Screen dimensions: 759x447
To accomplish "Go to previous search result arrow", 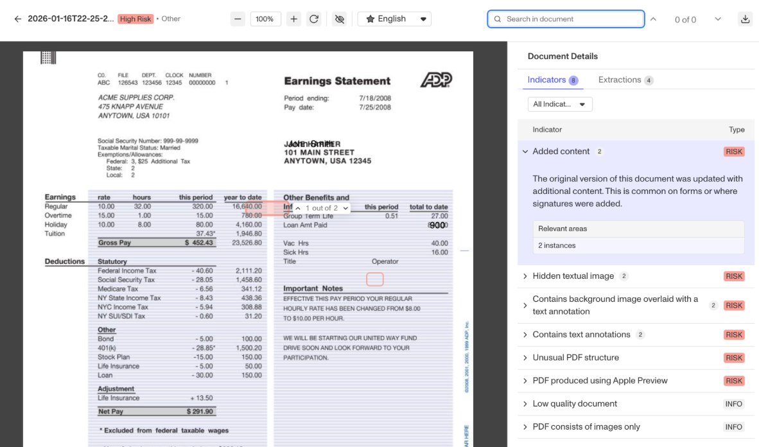I will tap(654, 19).
